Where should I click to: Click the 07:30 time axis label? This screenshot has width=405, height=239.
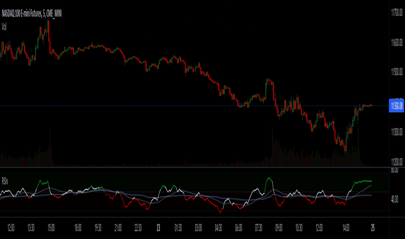tap(259, 228)
